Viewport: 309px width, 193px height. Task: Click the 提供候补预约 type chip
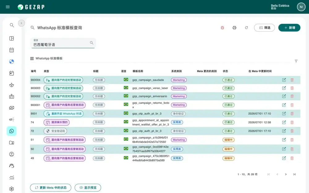click(x=56, y=122)
